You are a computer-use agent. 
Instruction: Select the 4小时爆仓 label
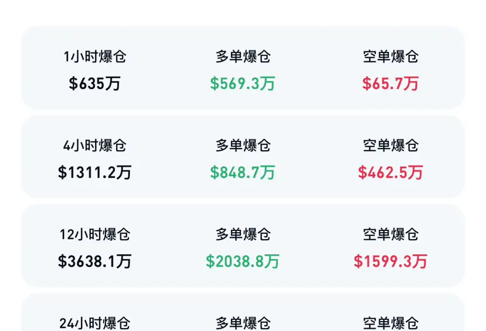pos(95,146)
